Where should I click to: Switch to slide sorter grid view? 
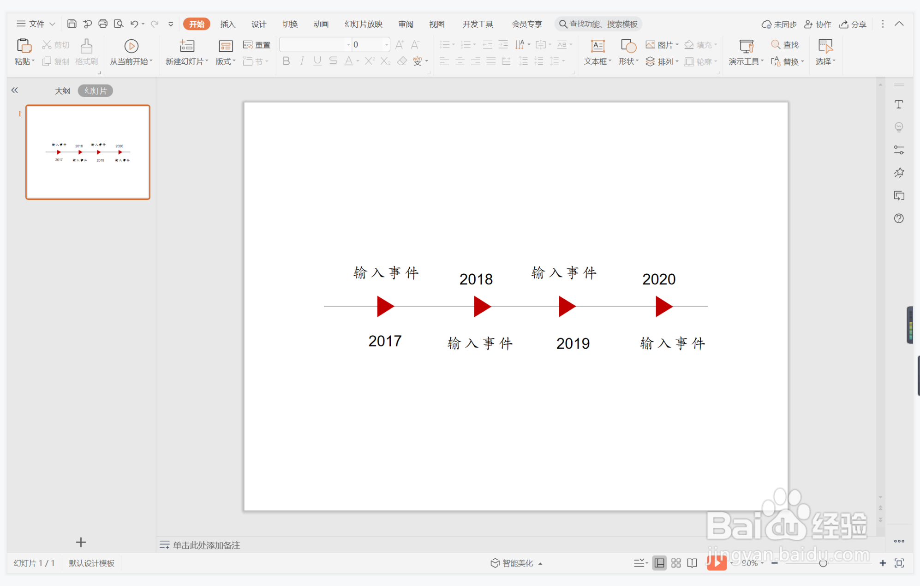pos(676,563)
